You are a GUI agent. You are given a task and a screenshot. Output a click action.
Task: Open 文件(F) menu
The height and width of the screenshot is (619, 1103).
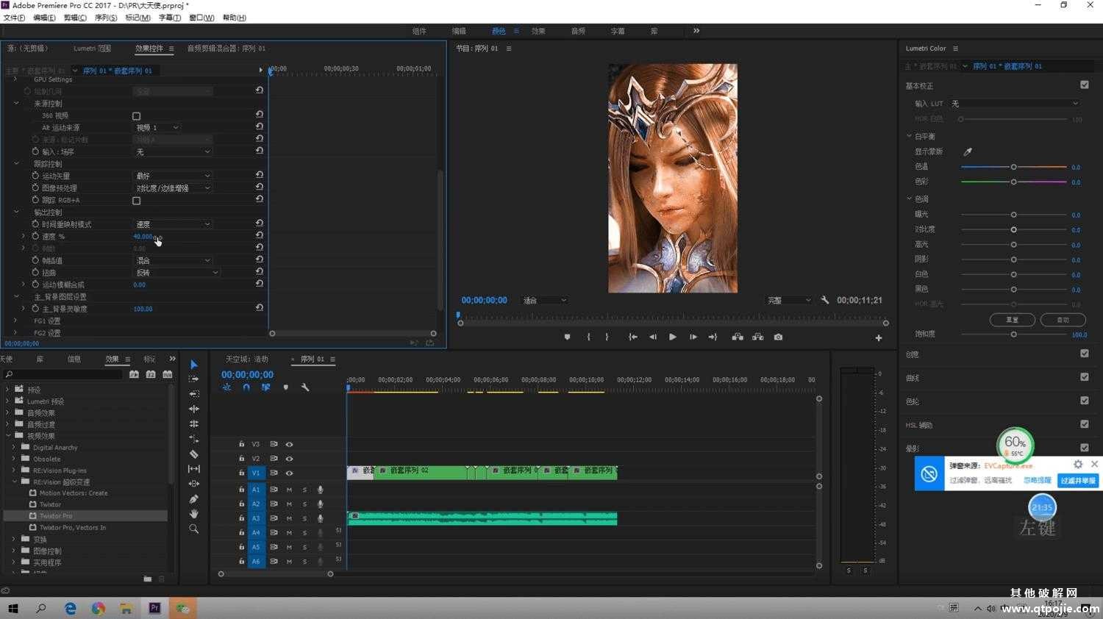click(x=14, y=18)
